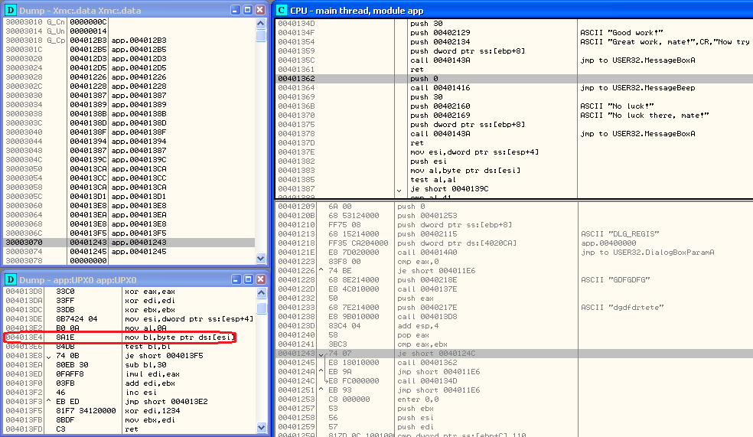
Task: Maximize the Dump app:UPX0 window
Action: pos(247,279)
